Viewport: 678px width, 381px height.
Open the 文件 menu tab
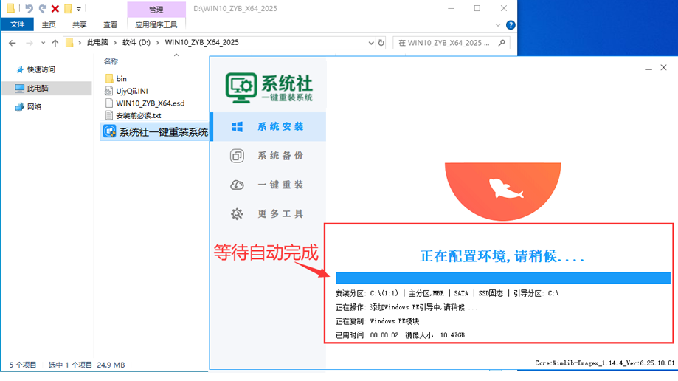pyautogui.click(x=17, y=24)
